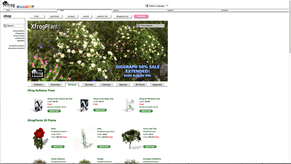Open the YouTube icon link
291x164 pixels.
24,7
